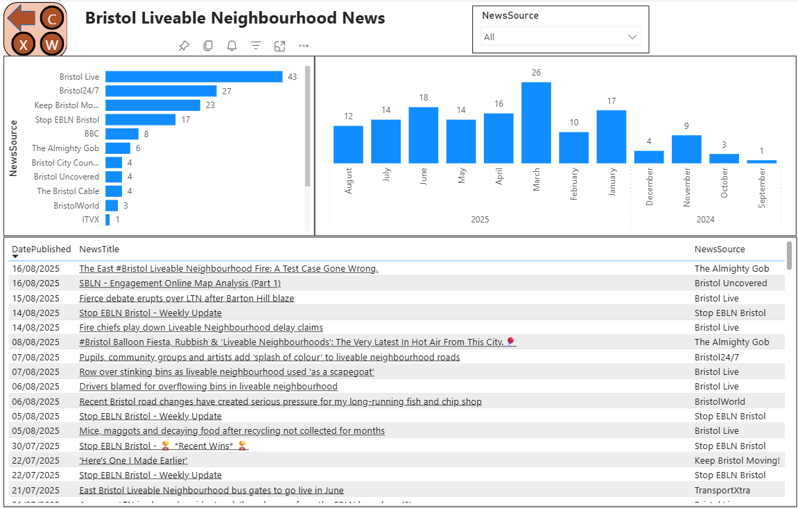Open 'Fierce debate erupts over LTN' article

pyautogui.click(x=187, y=299)
